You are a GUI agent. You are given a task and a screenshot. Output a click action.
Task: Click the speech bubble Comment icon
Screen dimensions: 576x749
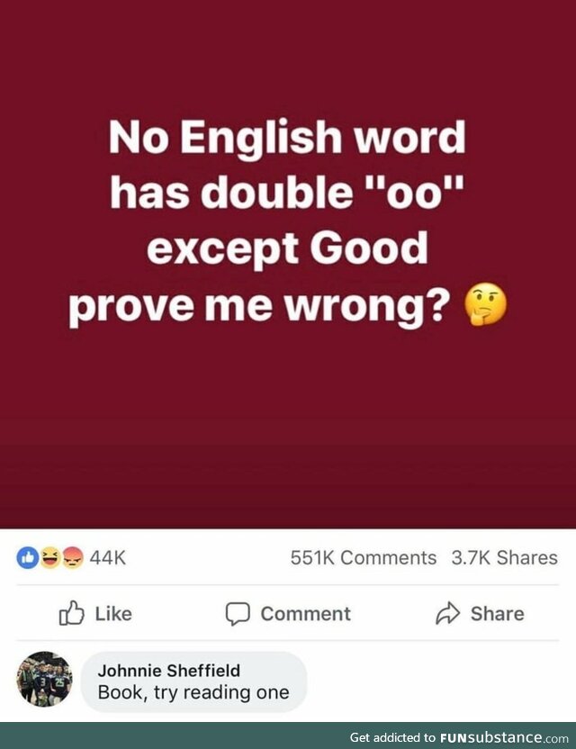coord(238,614)
